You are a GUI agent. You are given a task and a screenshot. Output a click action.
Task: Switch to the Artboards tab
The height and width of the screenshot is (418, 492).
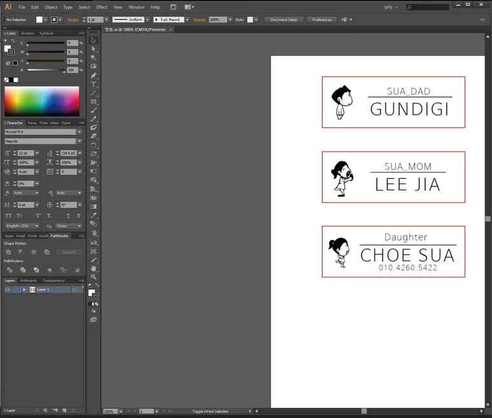click(29, 281)
